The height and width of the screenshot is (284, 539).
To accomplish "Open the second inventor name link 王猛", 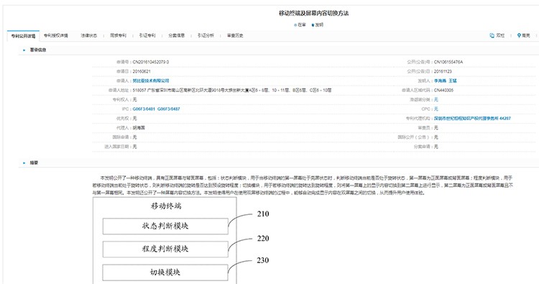I will tap(453, 81).
